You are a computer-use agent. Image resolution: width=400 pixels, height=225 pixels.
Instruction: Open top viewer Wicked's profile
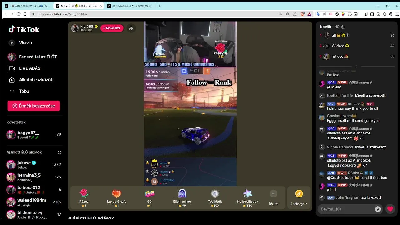tap(357, 46)
